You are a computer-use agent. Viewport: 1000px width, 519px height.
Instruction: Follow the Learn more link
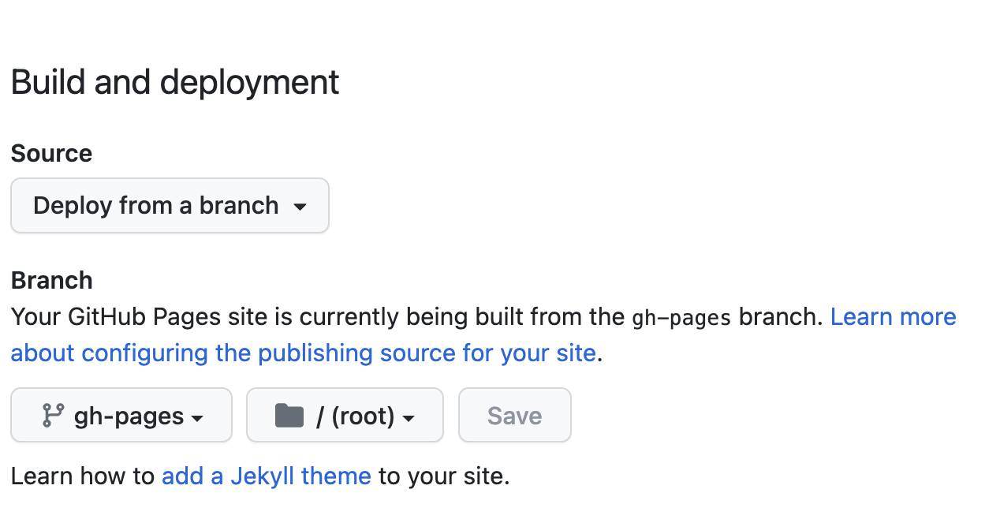(x=893, y=317)
